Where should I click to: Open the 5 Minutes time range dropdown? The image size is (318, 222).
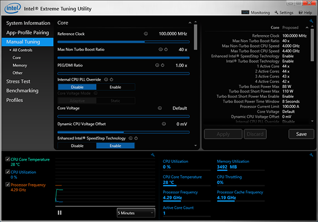click(135, 212)
